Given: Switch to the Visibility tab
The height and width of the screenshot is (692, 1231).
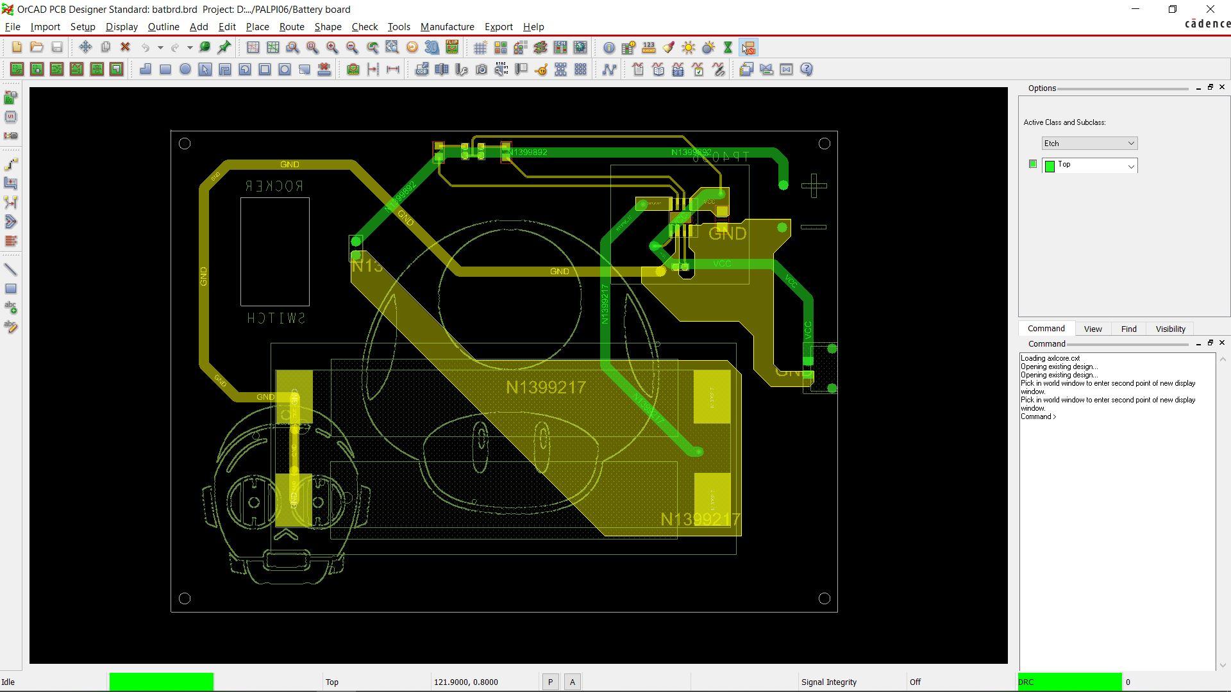Looking at the screenshot, I should [1170, 329].
